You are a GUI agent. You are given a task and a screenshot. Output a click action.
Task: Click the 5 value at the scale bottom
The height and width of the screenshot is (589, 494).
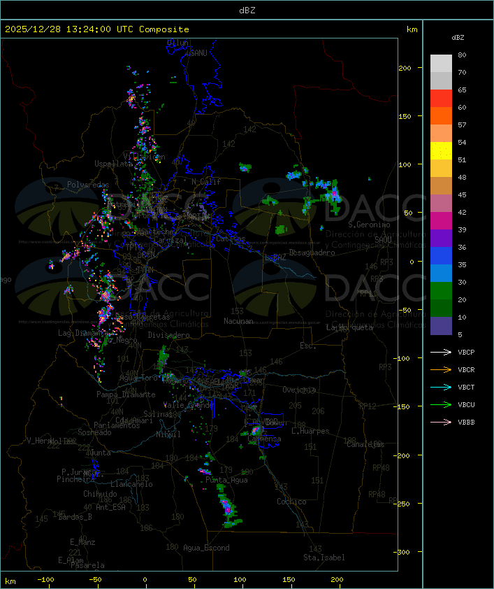[x=460, y=334]
